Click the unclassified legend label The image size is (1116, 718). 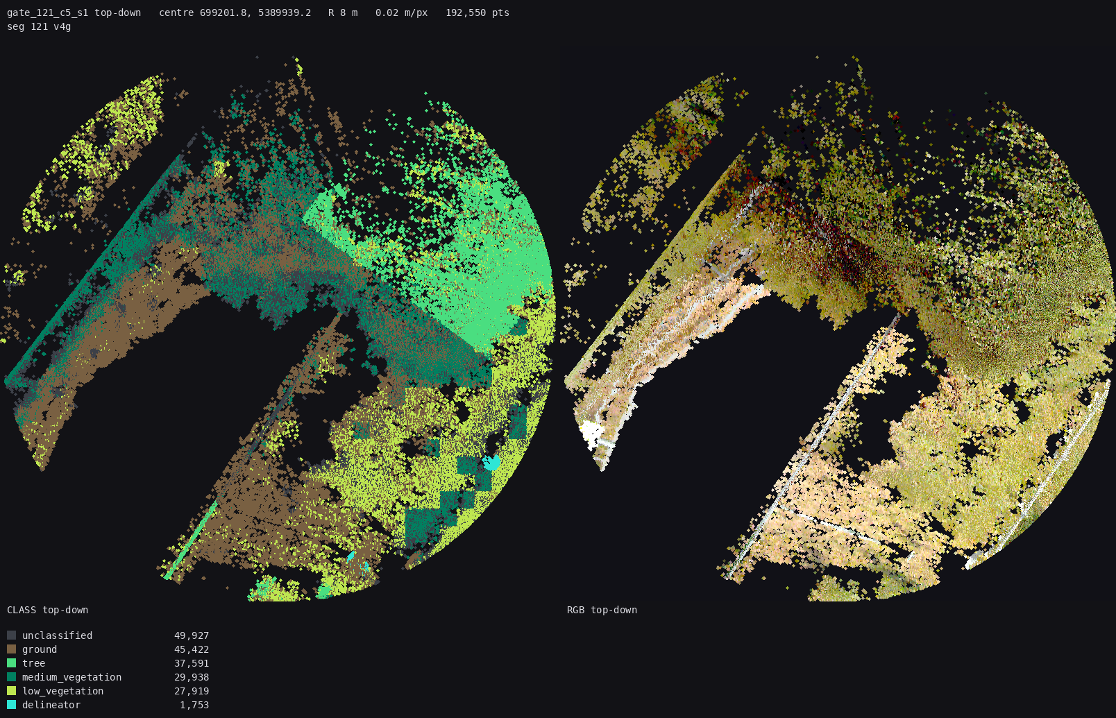[x=57, y=635]
